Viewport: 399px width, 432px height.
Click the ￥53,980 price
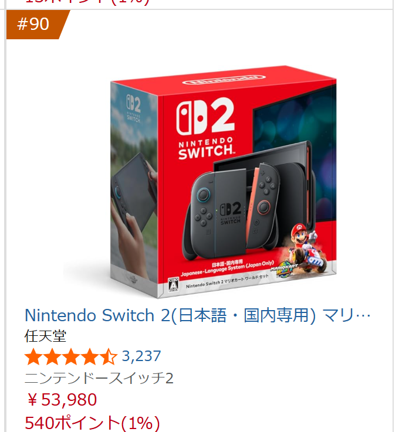(62, 400)
